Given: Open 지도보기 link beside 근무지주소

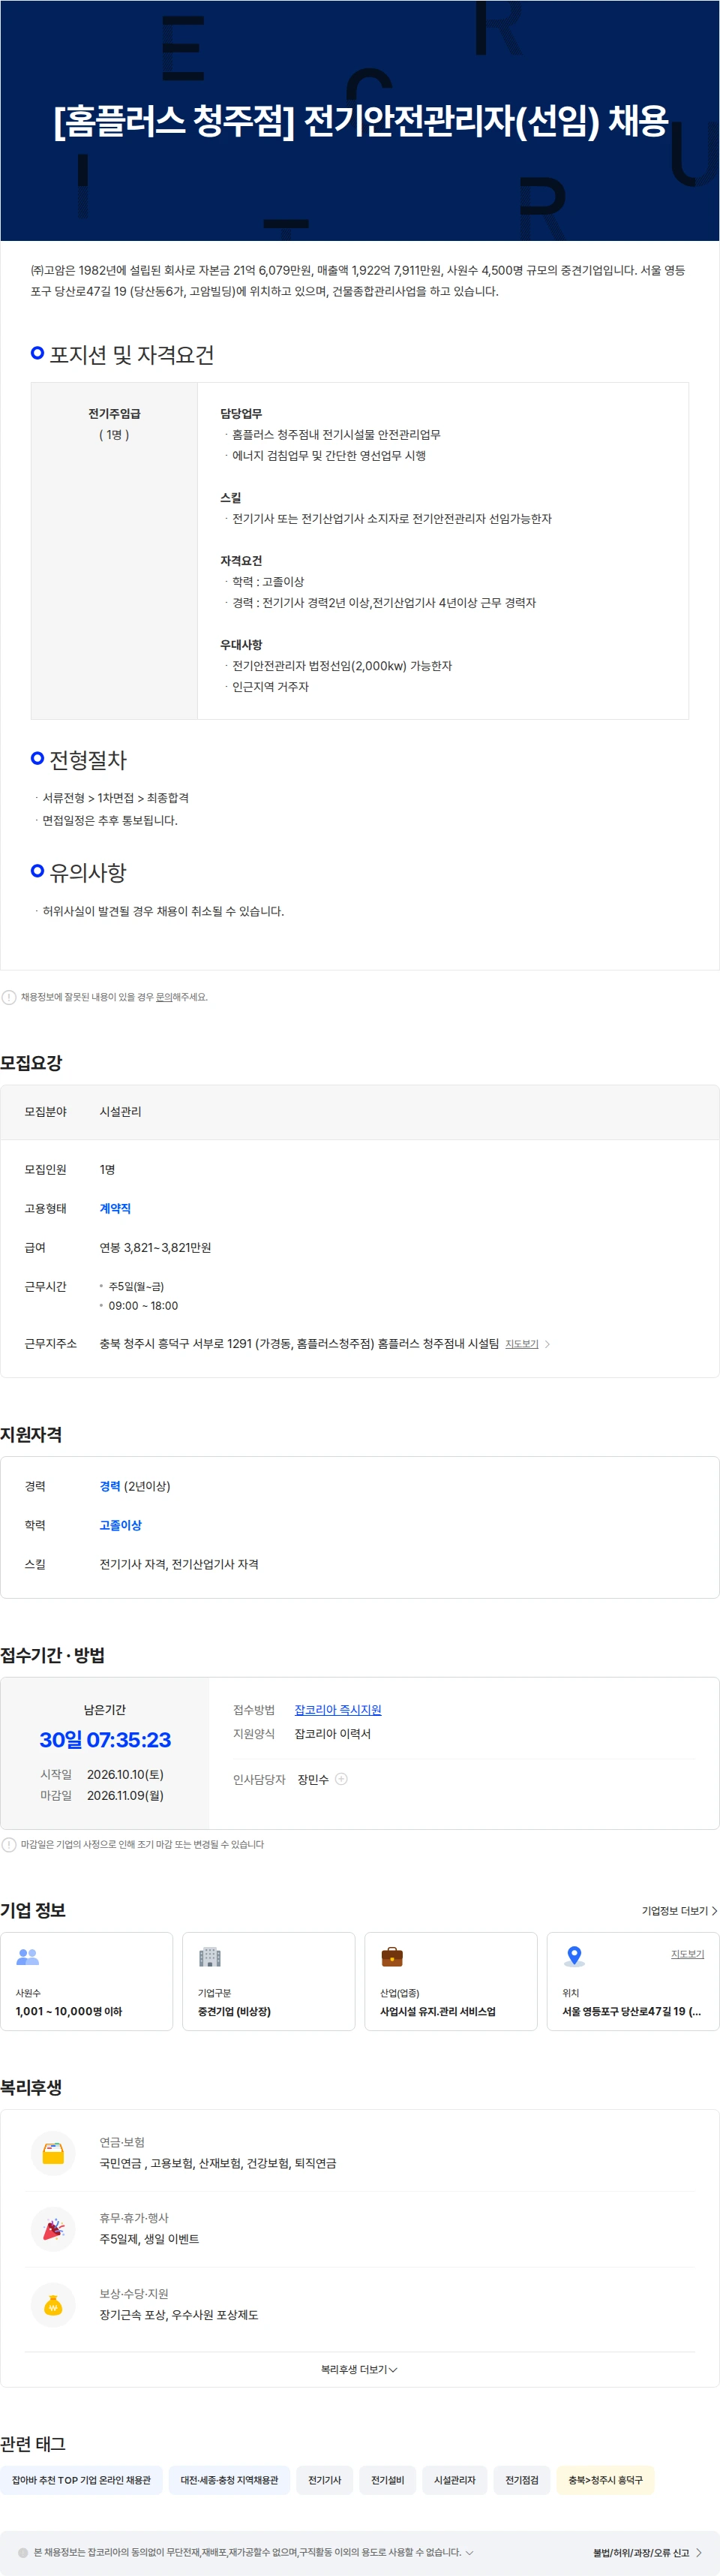Looking at the screenshot, I should [521, 1344].
